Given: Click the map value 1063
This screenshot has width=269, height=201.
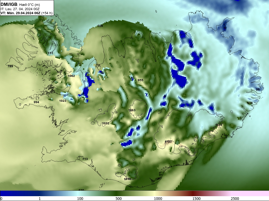Looking at the screenshot, I should point(132,110).
